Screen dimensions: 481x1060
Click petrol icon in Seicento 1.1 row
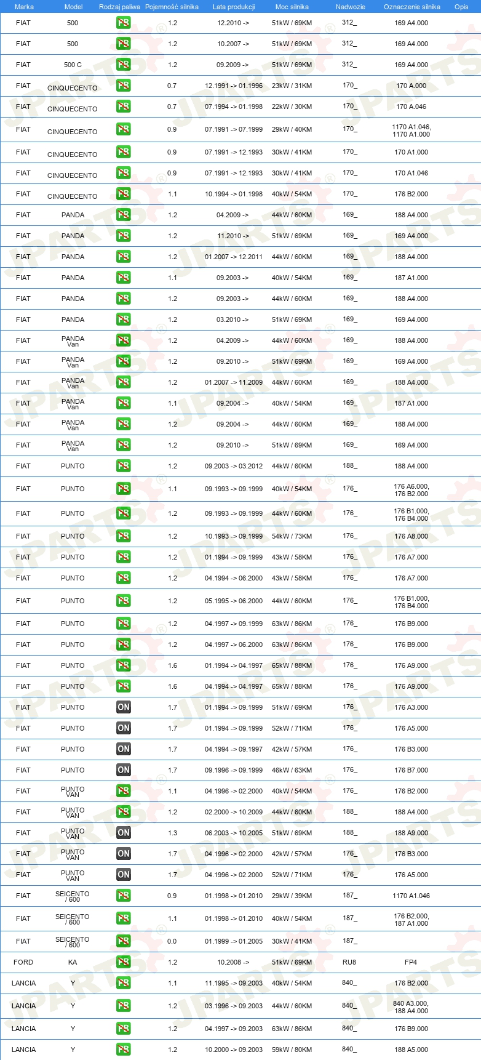click(x=124, y=918)
